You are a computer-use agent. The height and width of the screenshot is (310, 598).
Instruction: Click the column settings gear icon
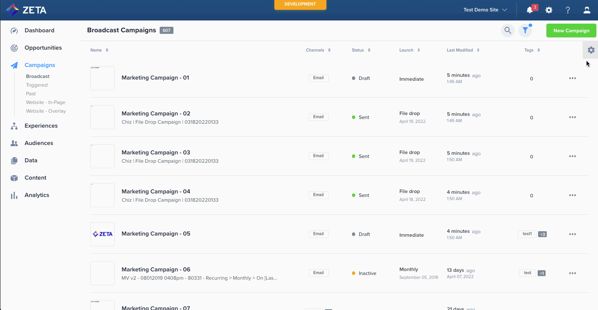[x=591, y=50]
